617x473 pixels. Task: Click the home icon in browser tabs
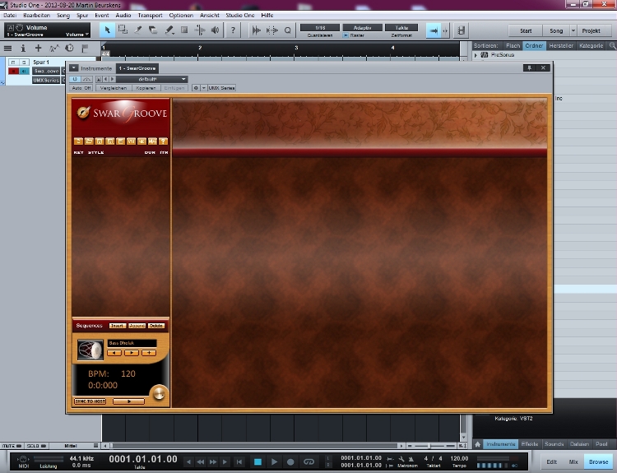477,444
